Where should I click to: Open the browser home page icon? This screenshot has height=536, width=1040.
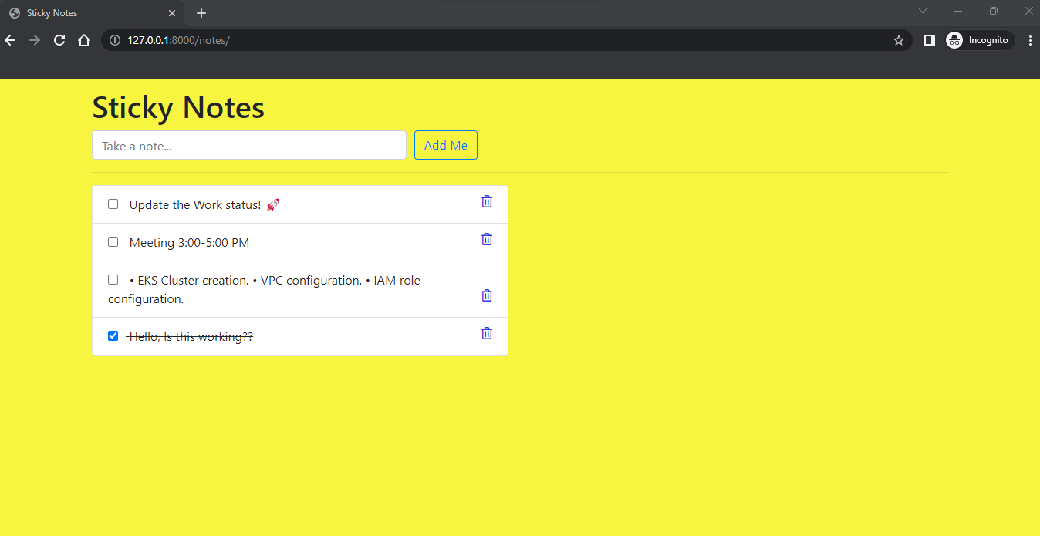84,40
